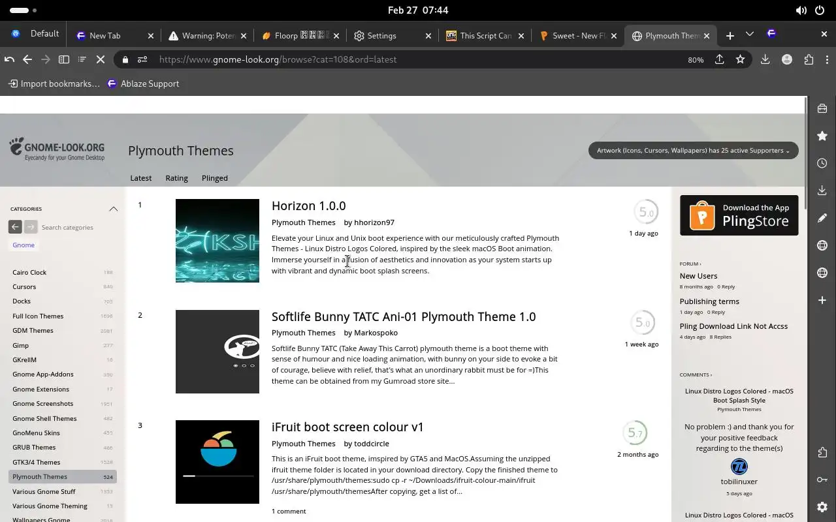Switch to the New Tab tab

click(x=114, y=35)
